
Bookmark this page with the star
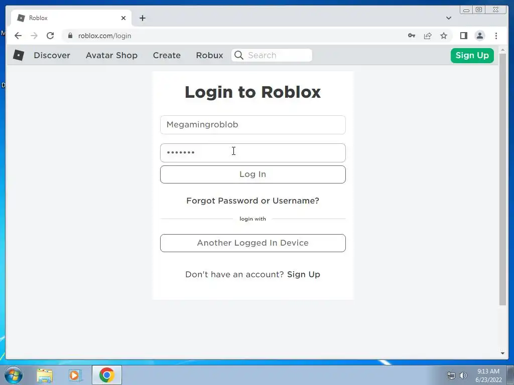(x=444, y=36)
